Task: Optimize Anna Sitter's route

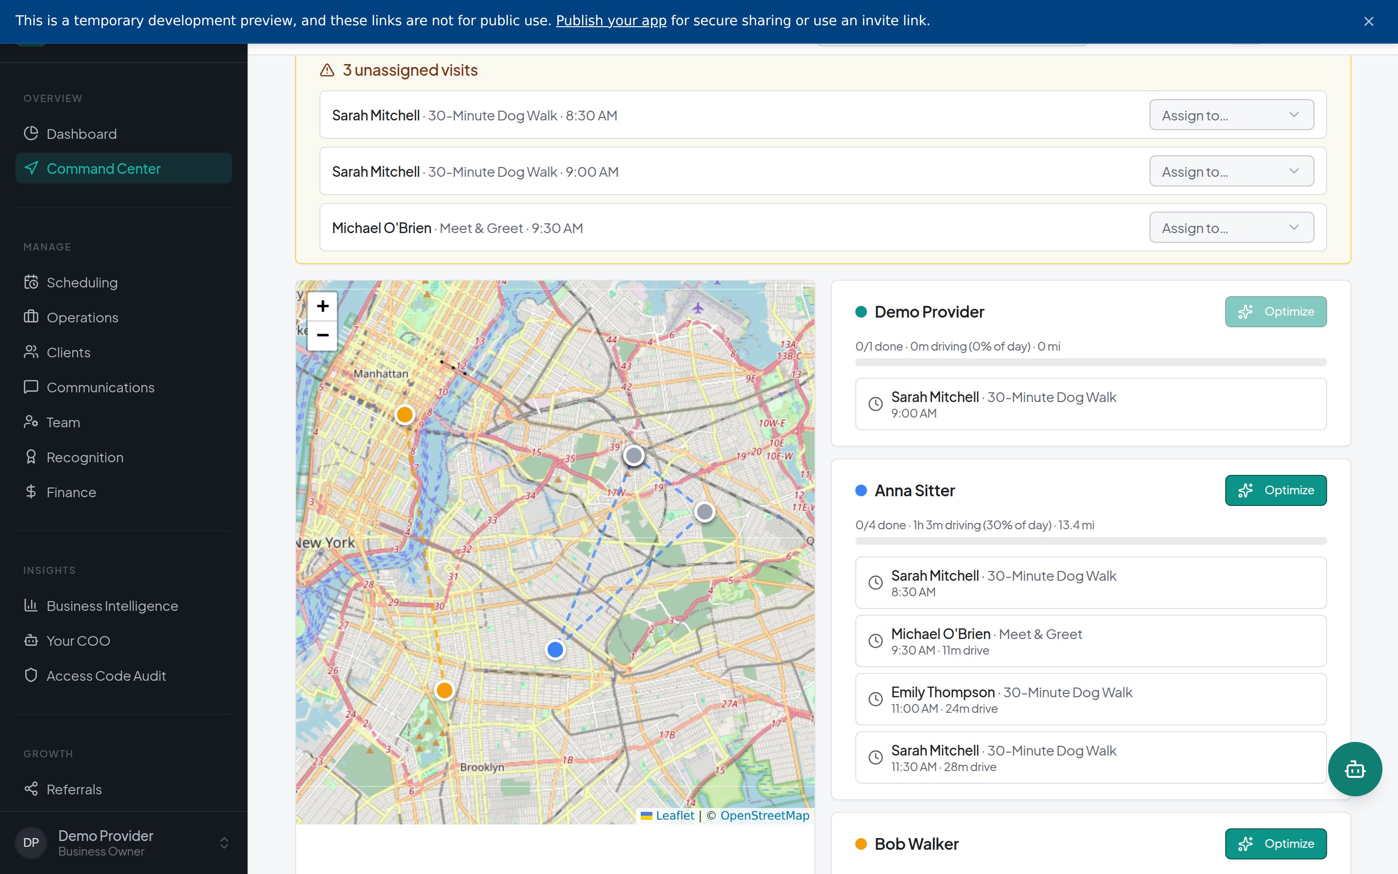Action: click(1276, 490)
